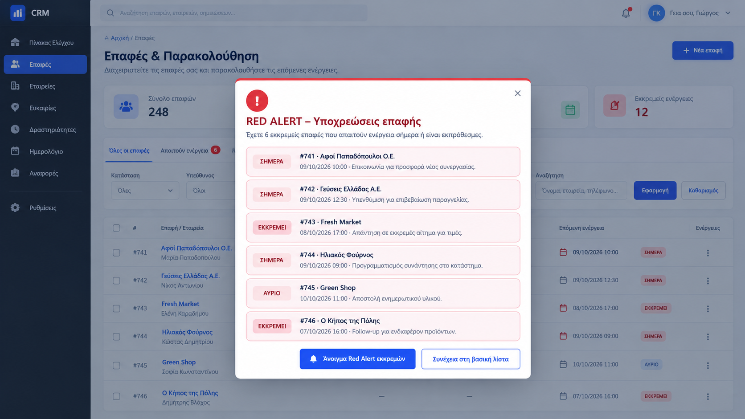Expand the user account menu chevron

tap(728, 13)
